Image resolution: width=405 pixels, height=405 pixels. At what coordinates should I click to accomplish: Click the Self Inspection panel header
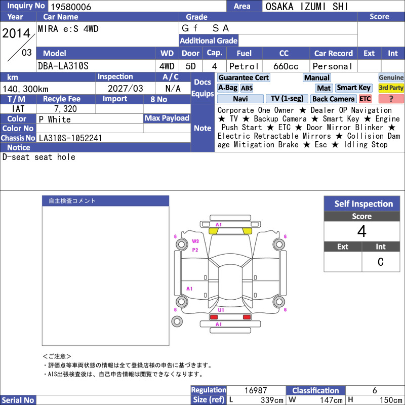pos(362,204)
